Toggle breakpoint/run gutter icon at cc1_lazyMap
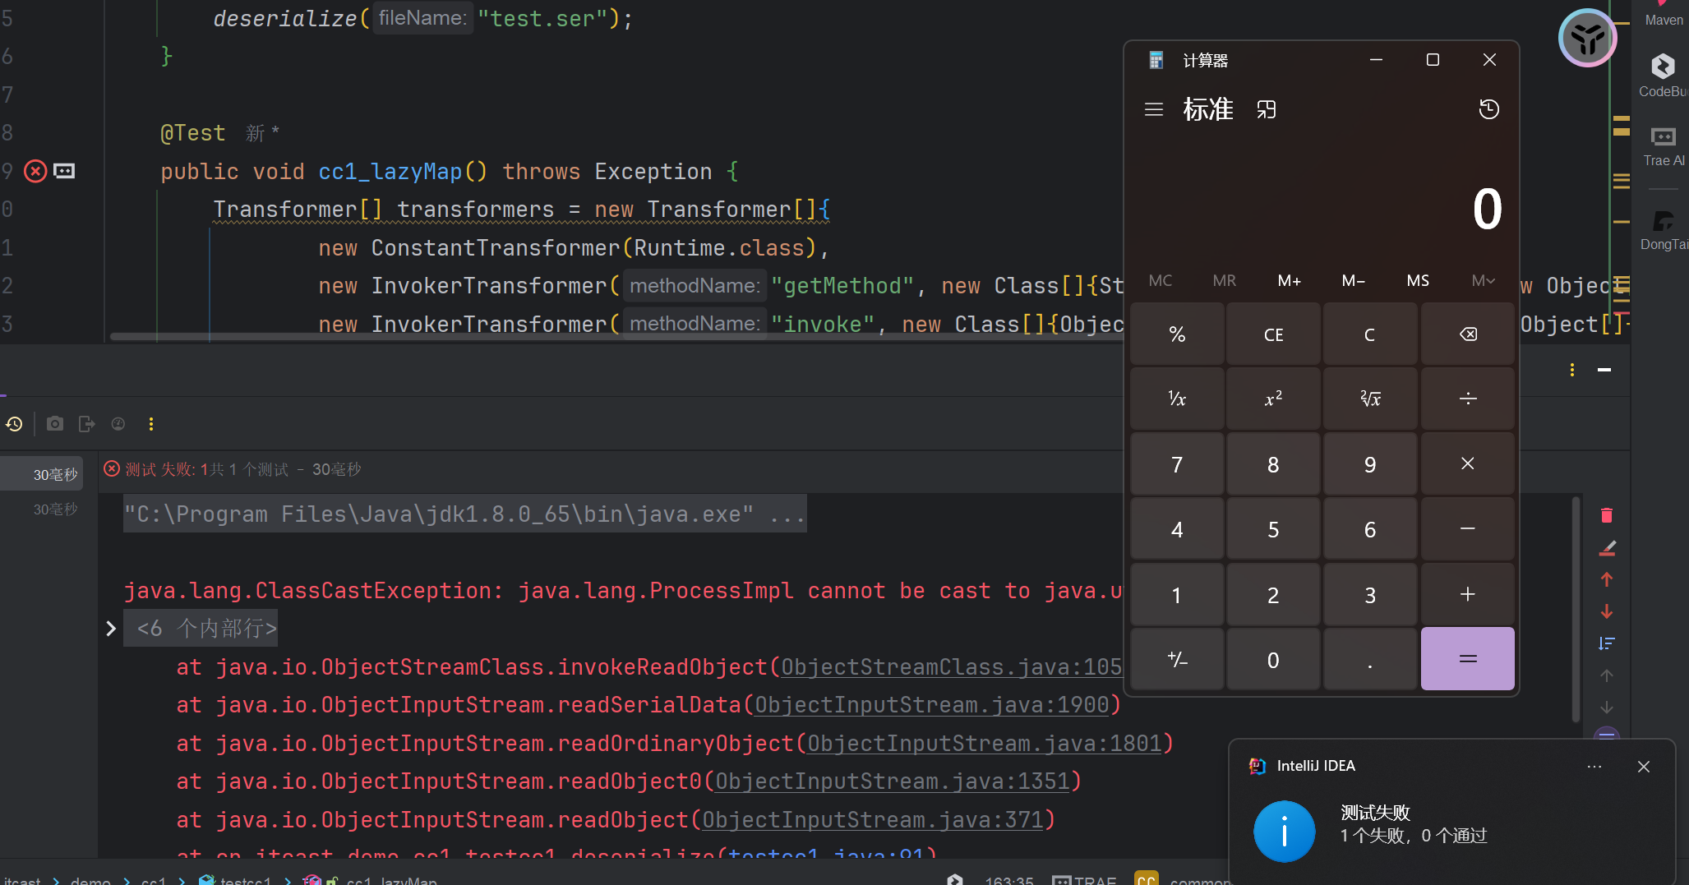1689x885 pixels. [x=35, y=171]
